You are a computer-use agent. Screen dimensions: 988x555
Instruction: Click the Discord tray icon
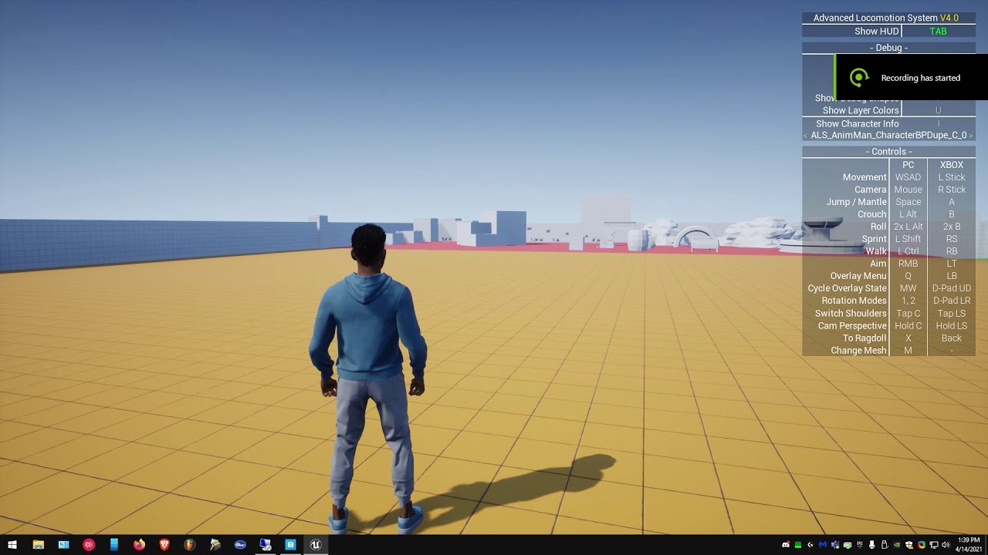[x=786, y=545]
